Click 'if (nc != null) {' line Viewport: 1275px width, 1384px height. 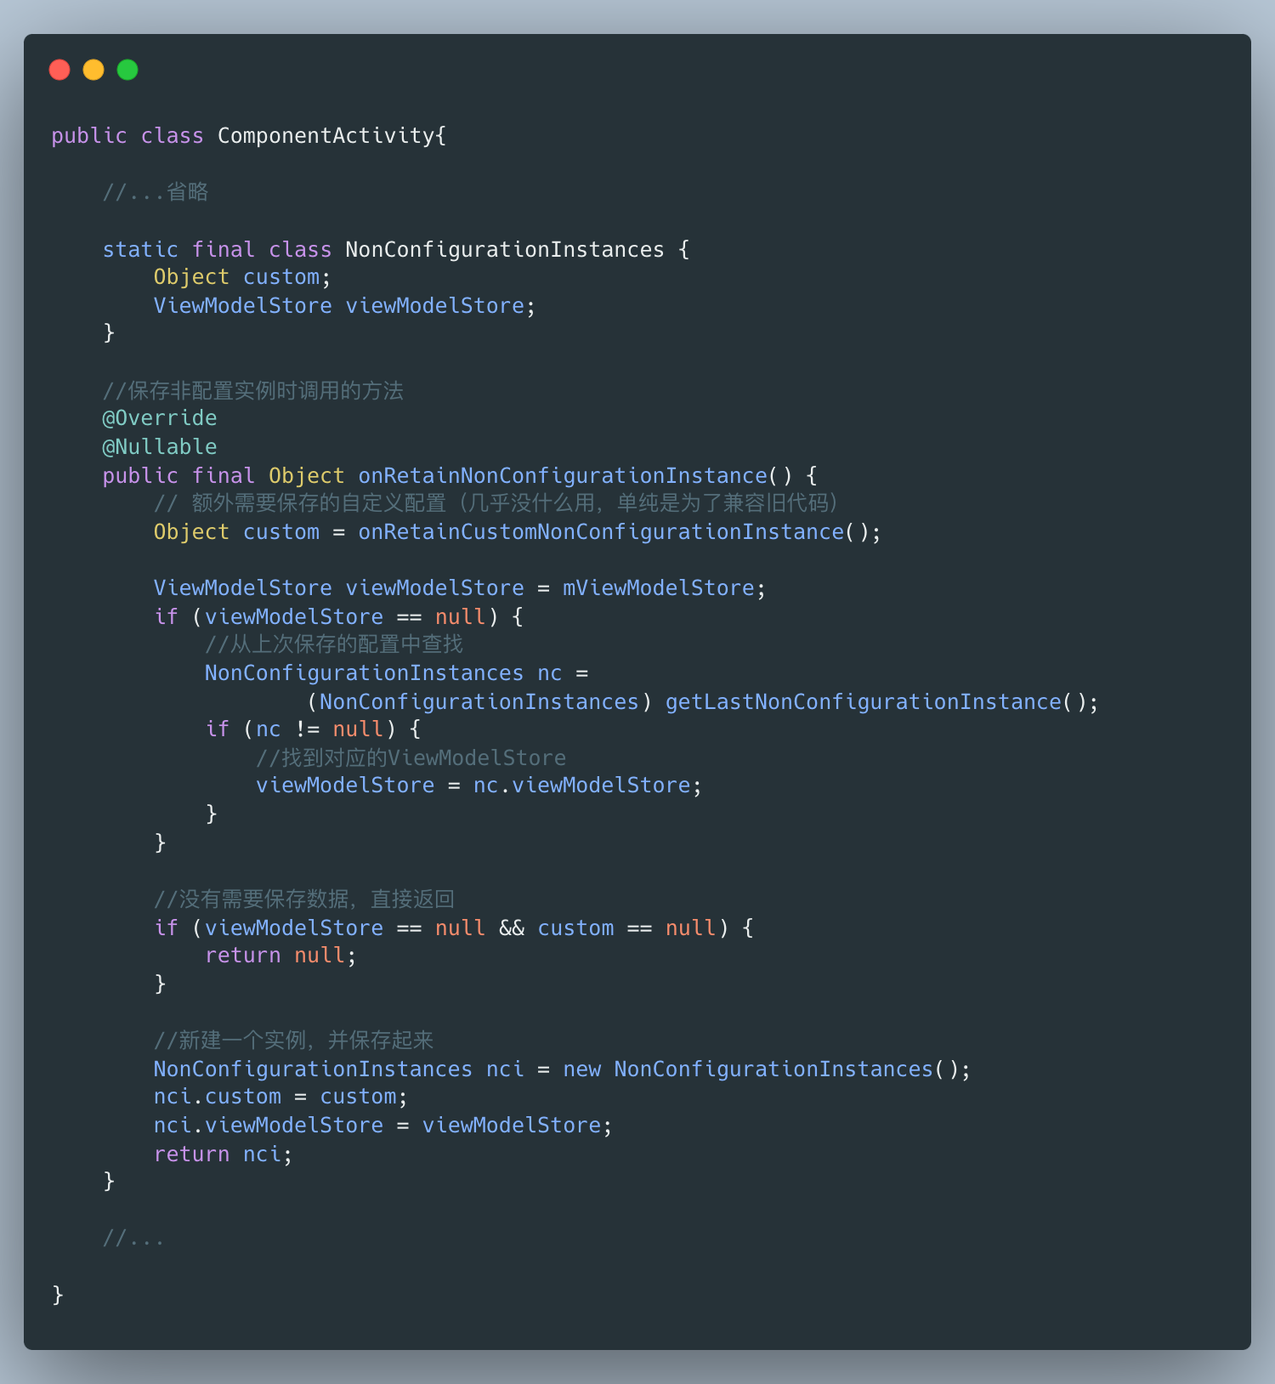click(x=313, y=729)
